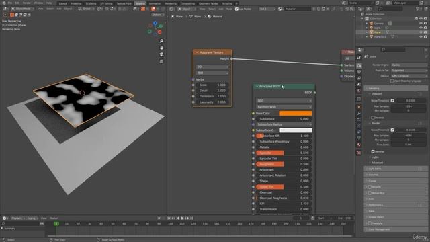Collapse the Sampling panel
Viewport: 430px width, 242px height.
point(396,88)
